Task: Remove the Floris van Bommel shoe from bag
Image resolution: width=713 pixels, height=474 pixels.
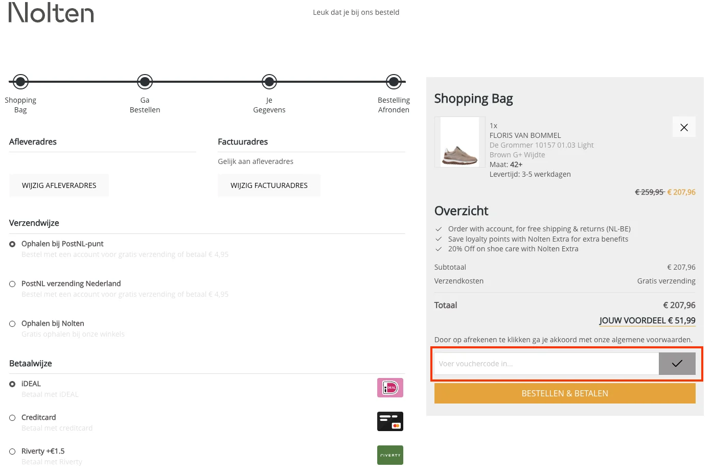Action: (684, 127)
